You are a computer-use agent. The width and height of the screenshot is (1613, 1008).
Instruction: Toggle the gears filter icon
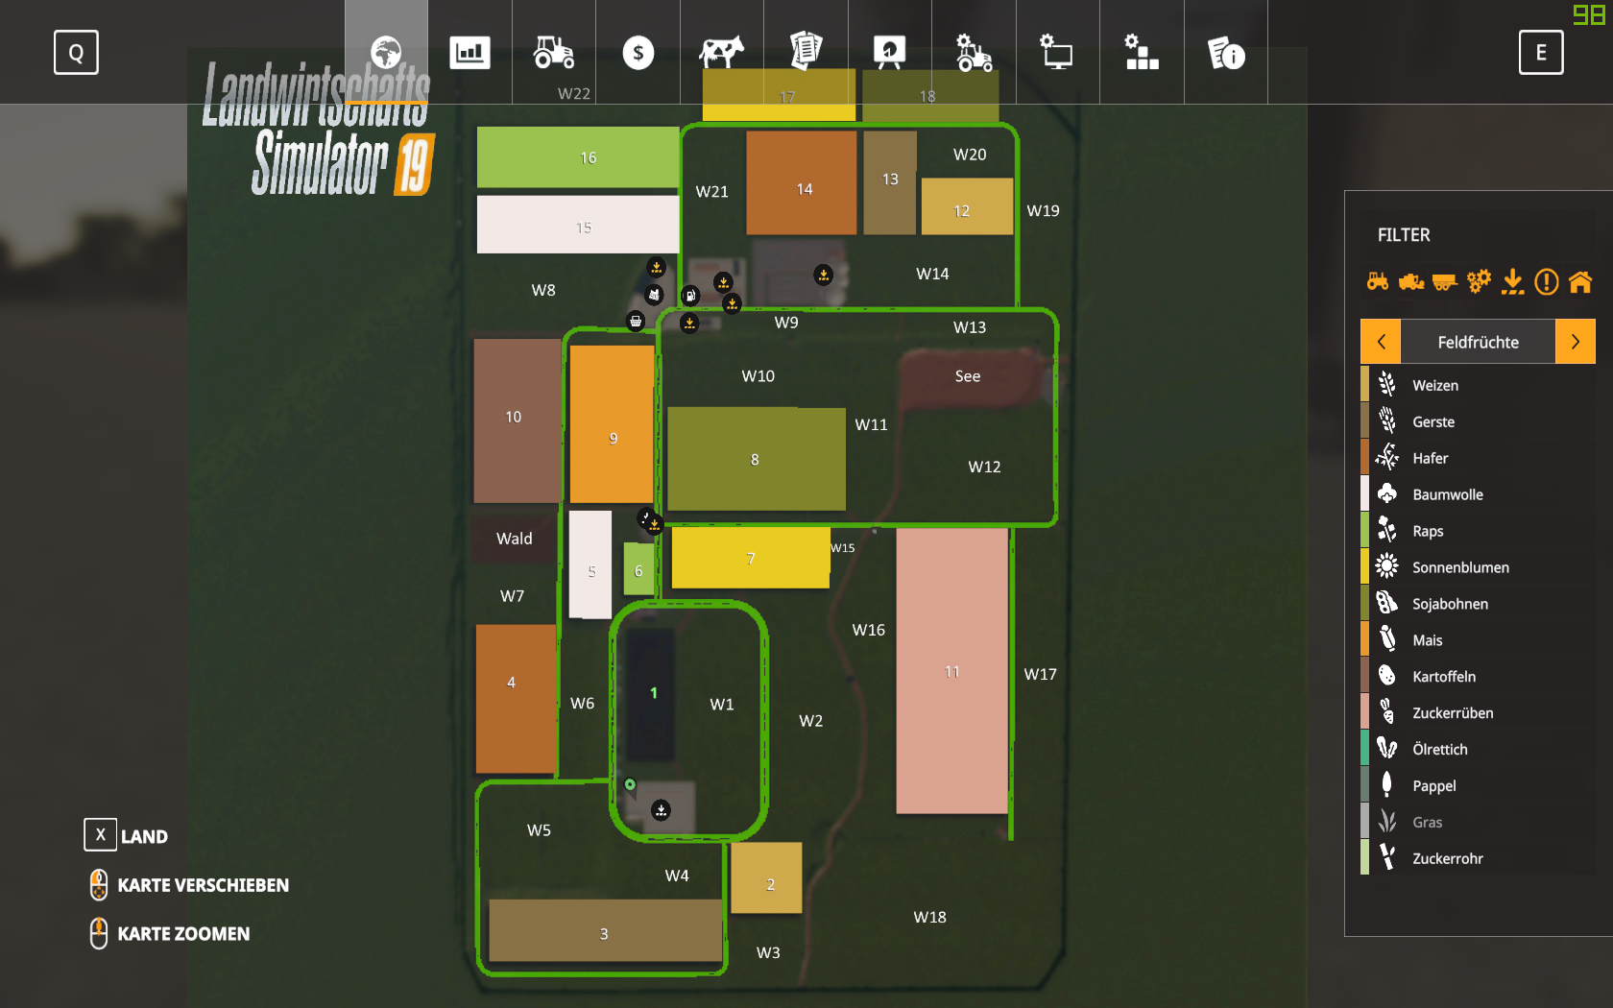coord(1479,281)
